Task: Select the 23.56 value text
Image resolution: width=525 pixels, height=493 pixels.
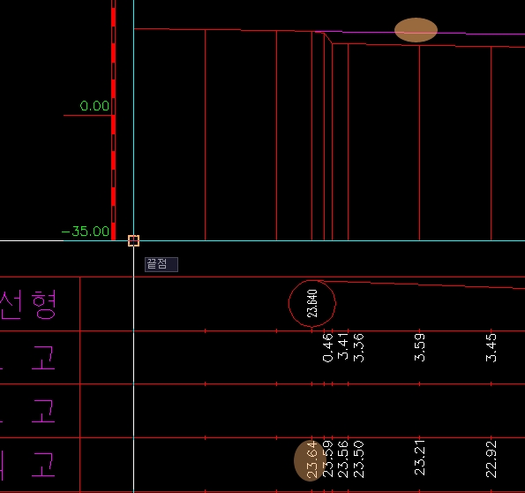Action: [343, 459]
